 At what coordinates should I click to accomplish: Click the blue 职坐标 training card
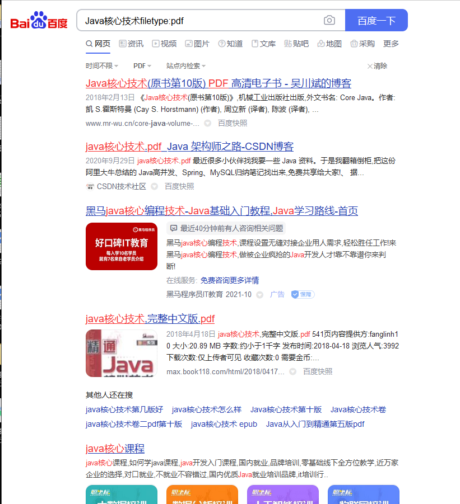pos(364,494)
